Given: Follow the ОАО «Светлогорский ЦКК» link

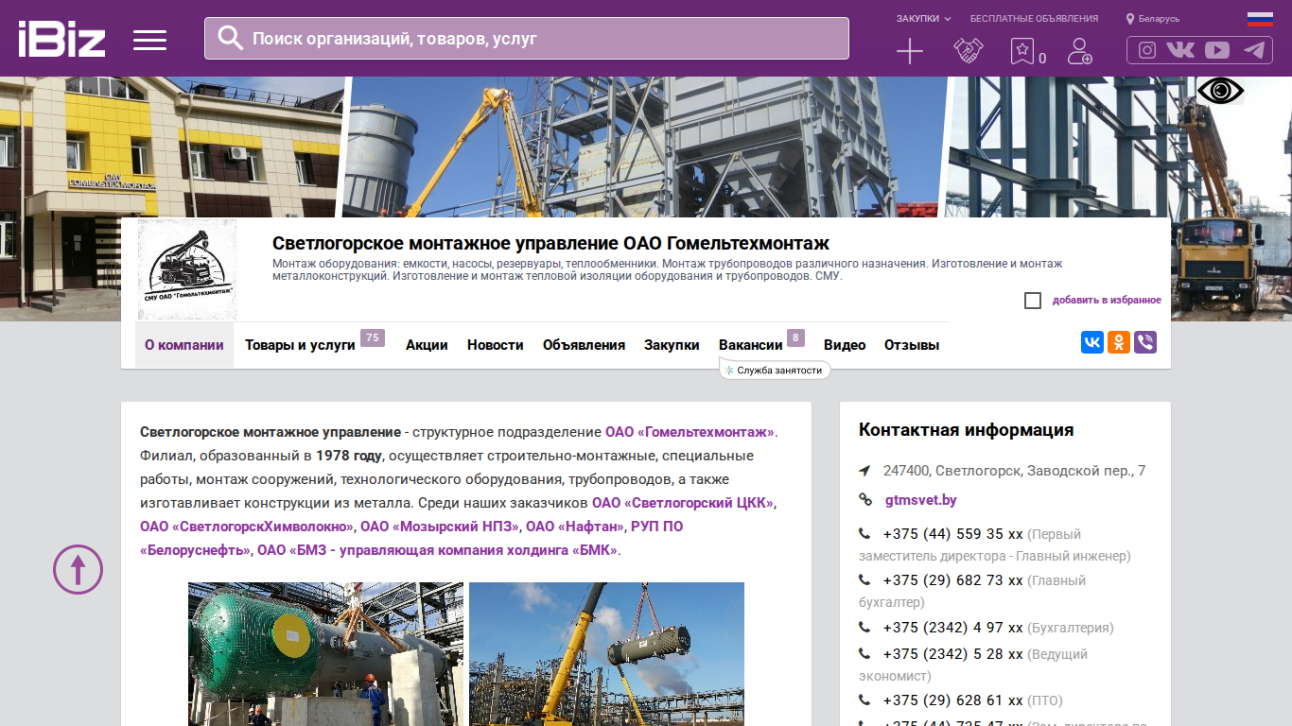Looking at the screenshot, I should pos(683,503).
